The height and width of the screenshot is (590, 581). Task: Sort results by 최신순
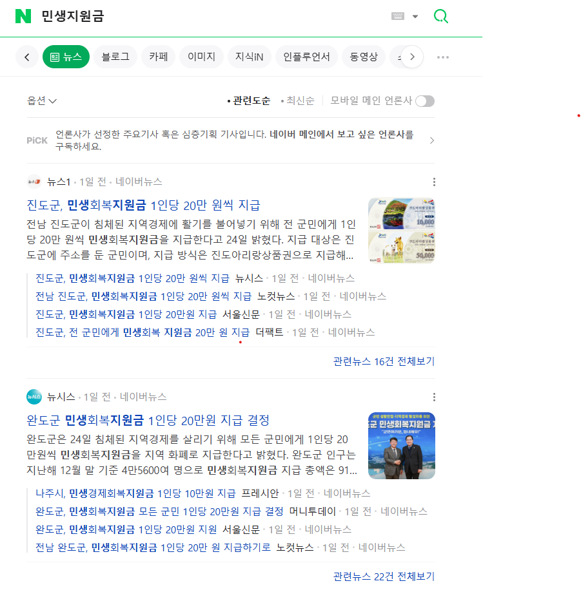point(298,101)
